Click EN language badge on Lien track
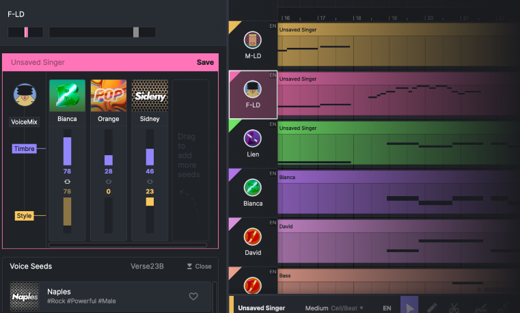The image size is (520, 313). point(273,124)
